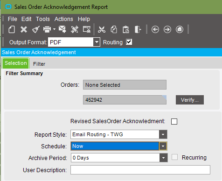Click the Verify... button
The image size is (222, 181).
190,100
